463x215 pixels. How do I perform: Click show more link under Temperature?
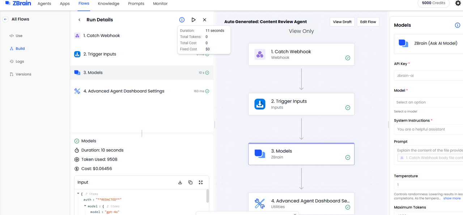(x=452, y=198)
